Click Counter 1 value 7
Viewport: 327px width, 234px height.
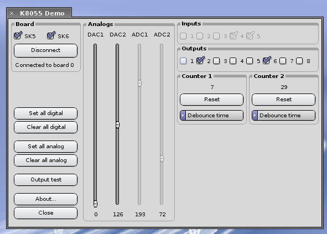pyautogui.click(x=212, y=87)
